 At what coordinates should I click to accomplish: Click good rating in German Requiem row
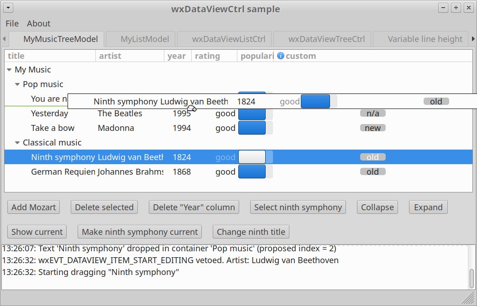(225, 171)
